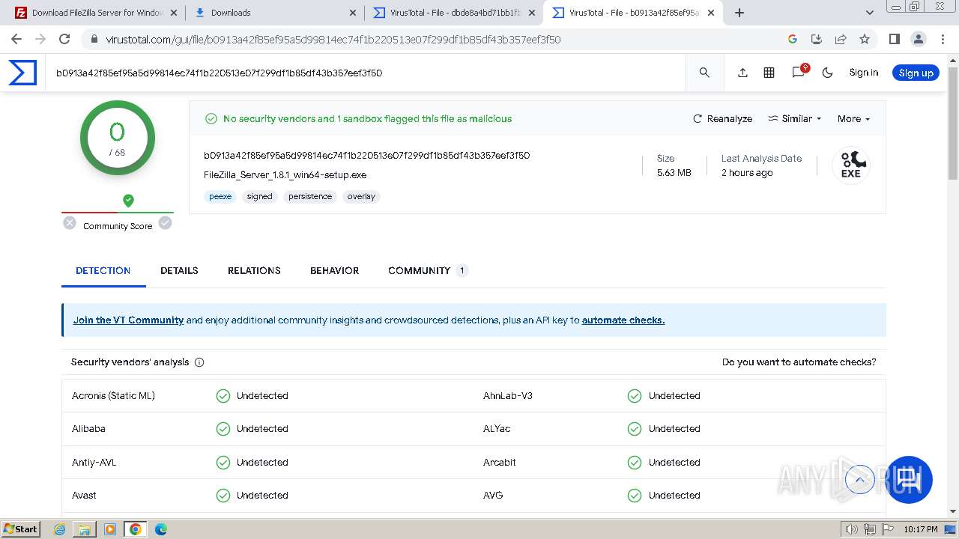Viewport: 959px width, 539px height.
Task: Switch to the BEHAVIOR tab
Action: (334, 270)
